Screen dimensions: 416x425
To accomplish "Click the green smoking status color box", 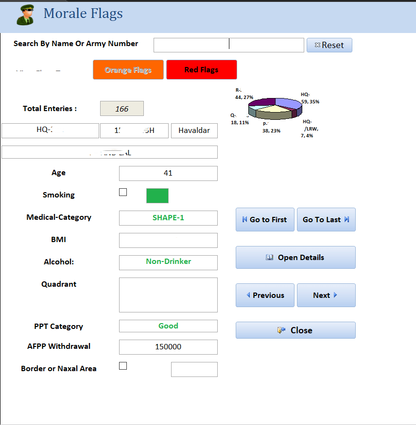I will 157,196.
